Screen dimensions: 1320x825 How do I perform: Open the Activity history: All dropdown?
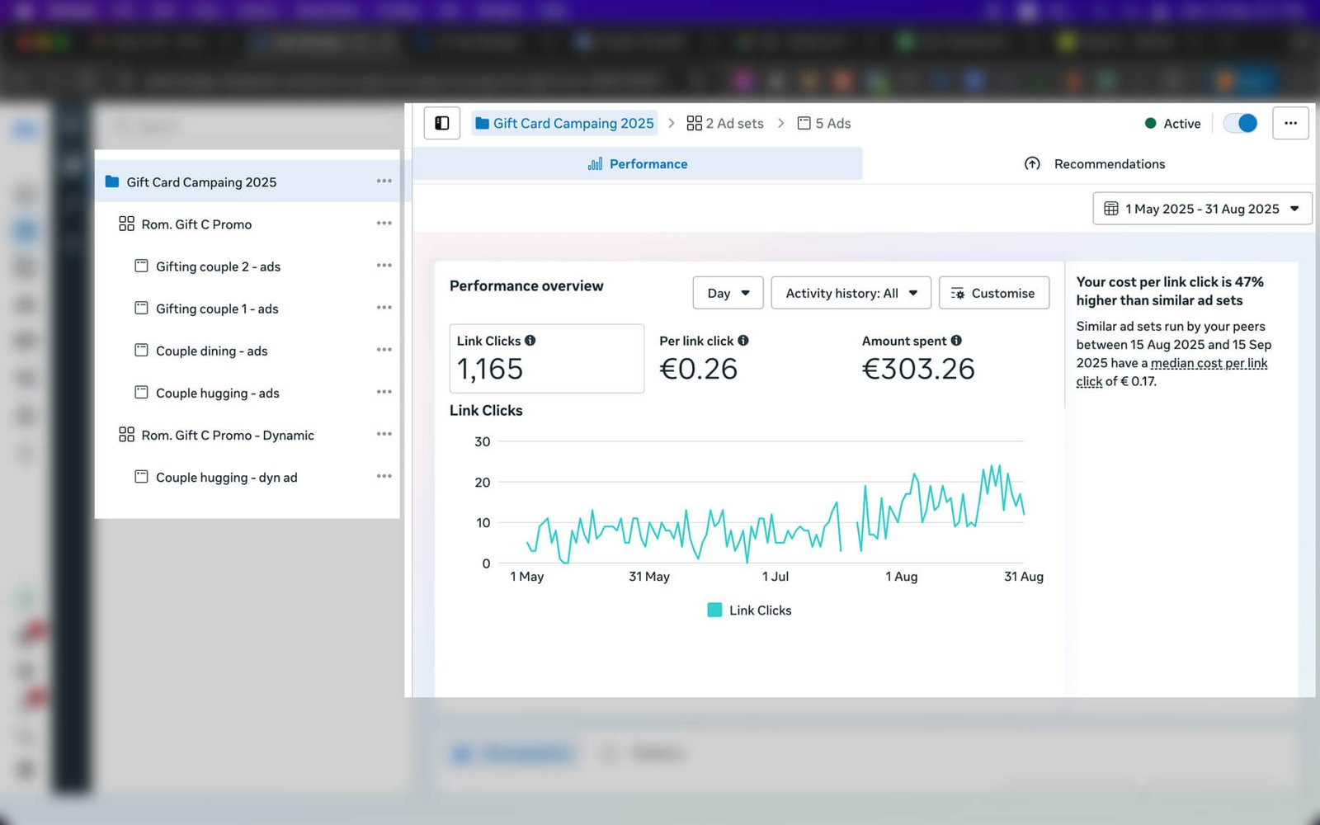(x=851, y=293)
